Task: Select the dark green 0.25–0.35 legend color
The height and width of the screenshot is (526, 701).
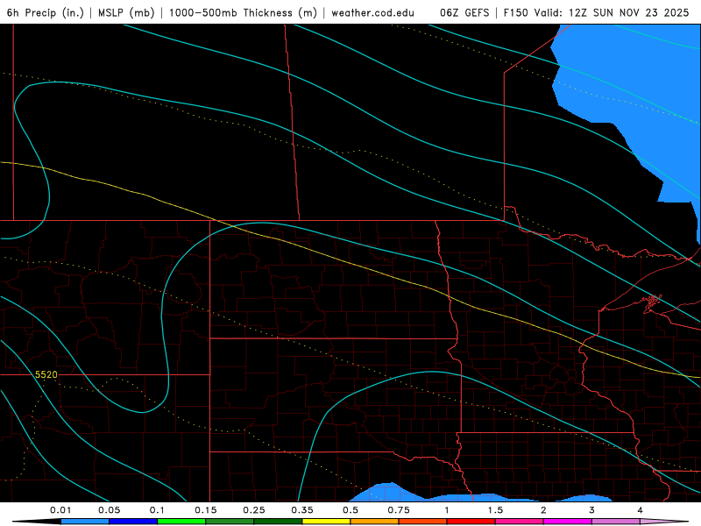Action: [278, 522]
